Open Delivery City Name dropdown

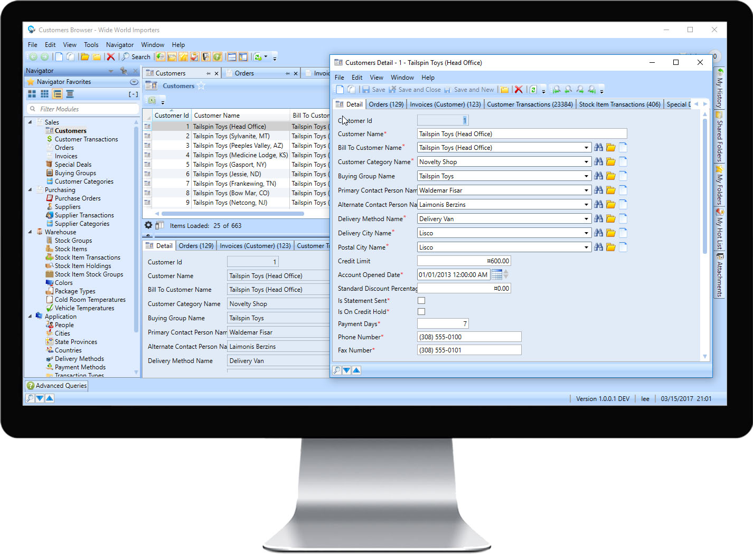[x=586, y=233]
